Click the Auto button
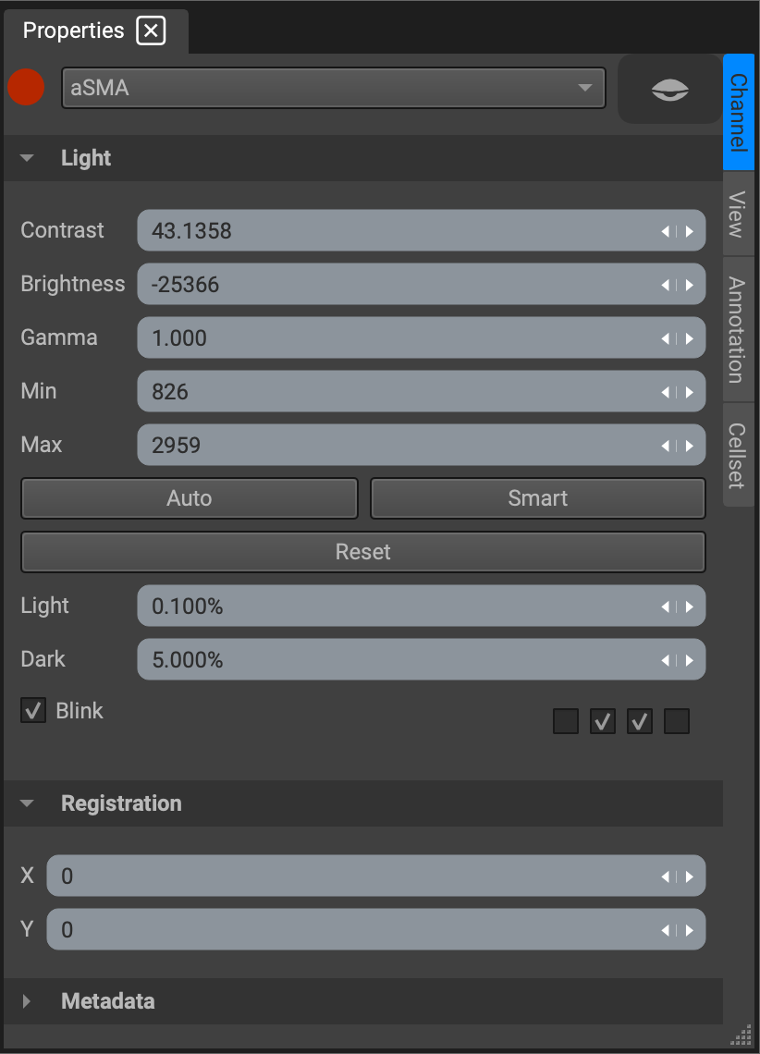Image resolution: width=760 pixels, height=1054 pixels. tap(190, 498)
